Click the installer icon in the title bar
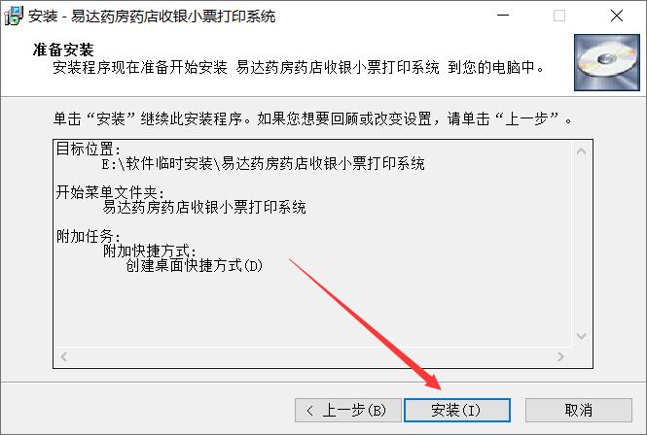This screenshot has width=647, height=435. click(14, 16)
